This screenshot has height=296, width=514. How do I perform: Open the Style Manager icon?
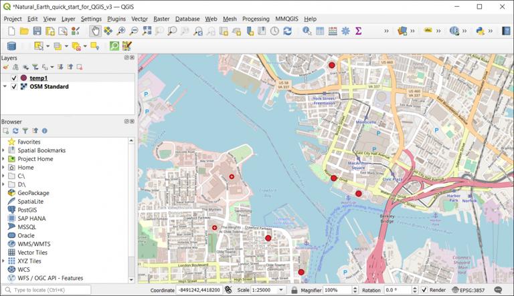76,31
